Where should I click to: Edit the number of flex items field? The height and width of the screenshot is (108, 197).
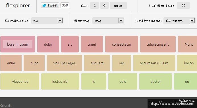[183, 5]
